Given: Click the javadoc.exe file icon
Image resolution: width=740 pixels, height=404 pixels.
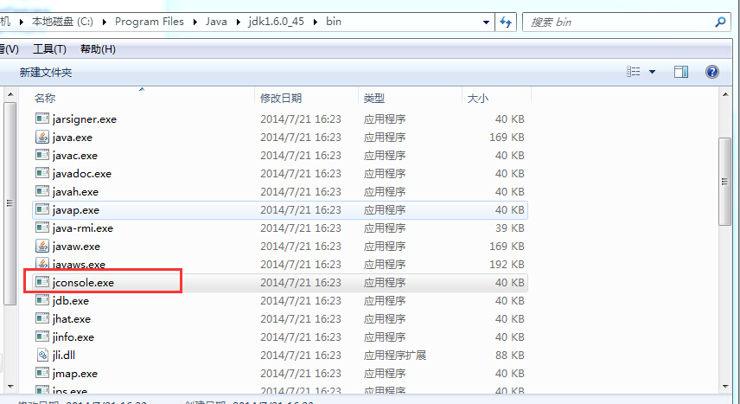Looking at the screenshot, I should (x=42, y=173).
